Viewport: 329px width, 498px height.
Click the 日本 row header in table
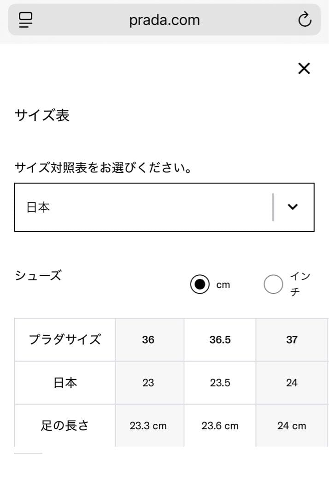pyautogui.click(x=65, y=383)
